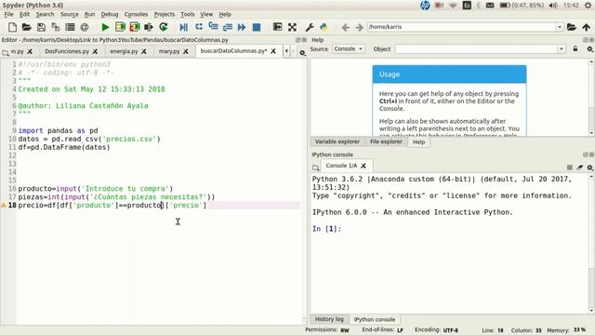
Task: Open the View menu
Action: tap(206, 14)
